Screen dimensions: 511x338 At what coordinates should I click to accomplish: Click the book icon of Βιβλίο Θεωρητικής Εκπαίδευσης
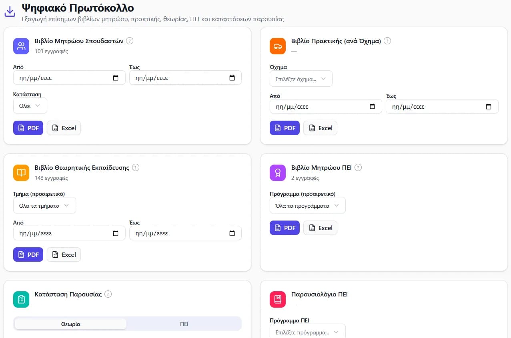(x=21, y=173)
